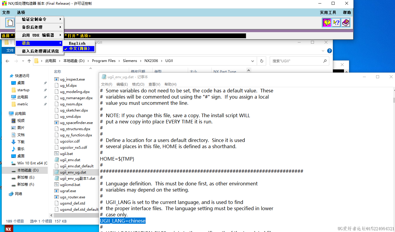
Task: Click the music note icon beside 音乐
Action: [x=14, y=149]
